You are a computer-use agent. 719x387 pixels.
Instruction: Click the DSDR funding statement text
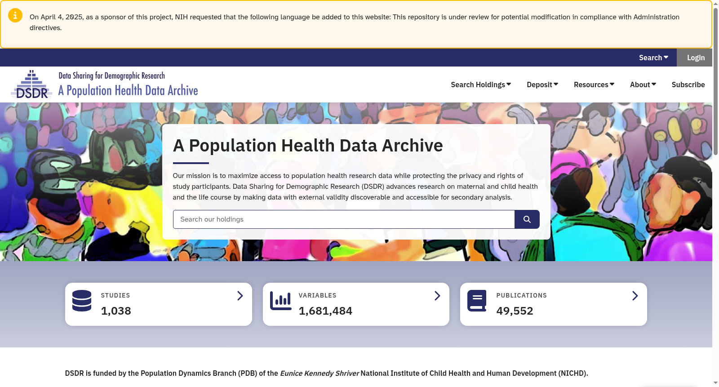point(326,373)
